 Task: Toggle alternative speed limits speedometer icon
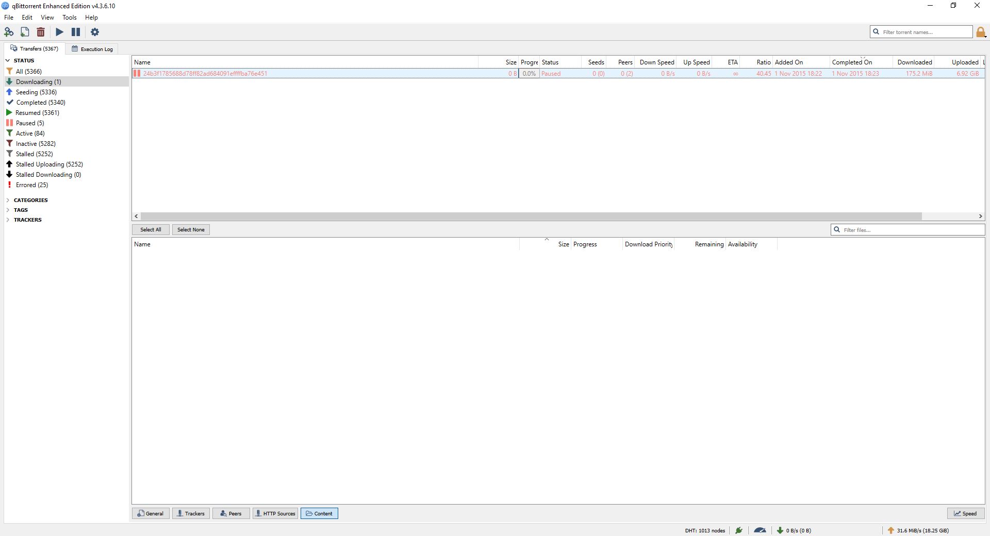[x=760, y=530]
